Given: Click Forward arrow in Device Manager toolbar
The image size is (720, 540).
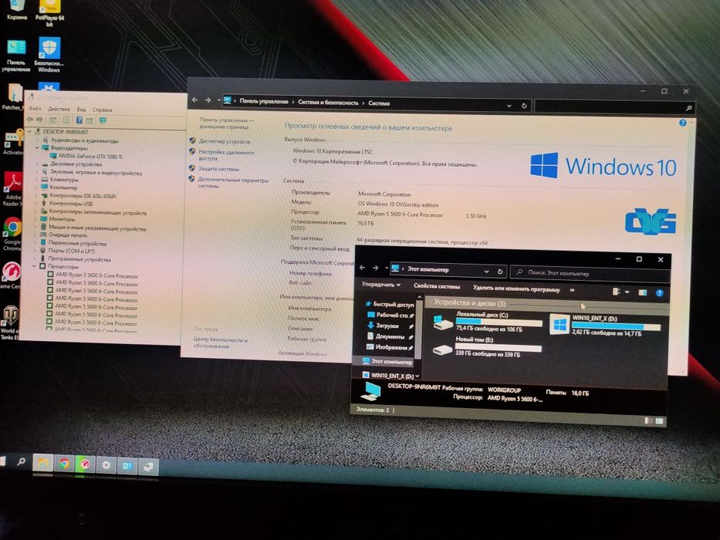Looking at the screenshot, I should coord(39,120).
